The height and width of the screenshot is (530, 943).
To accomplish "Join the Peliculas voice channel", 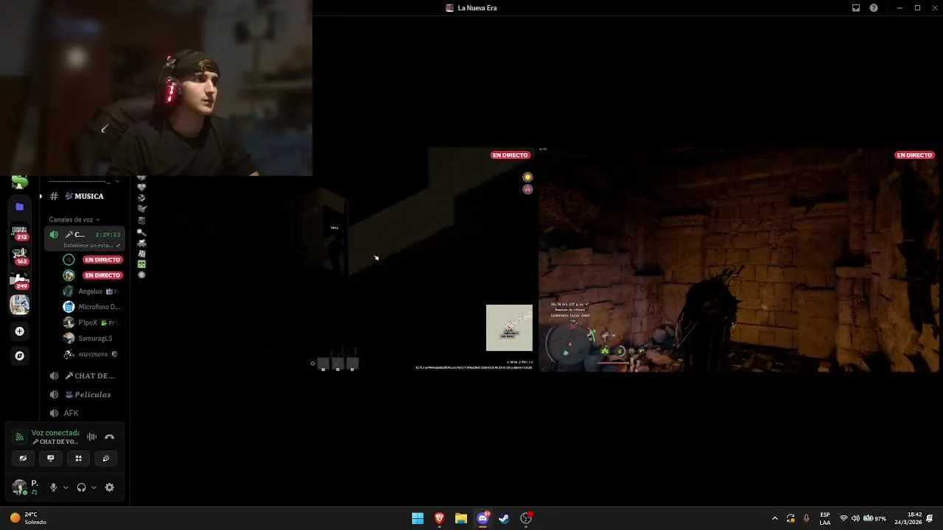I will coord(84,395).
